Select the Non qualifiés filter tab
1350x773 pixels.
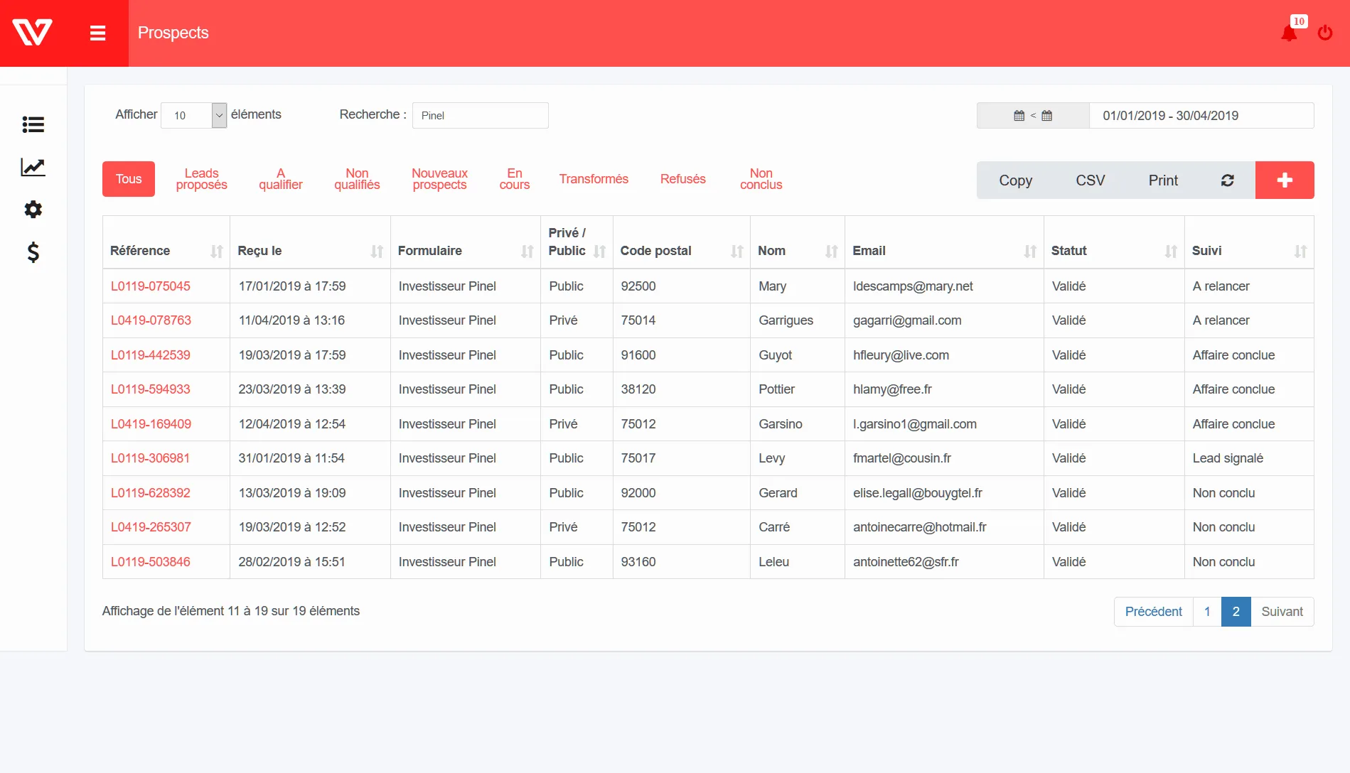[357, 179]
